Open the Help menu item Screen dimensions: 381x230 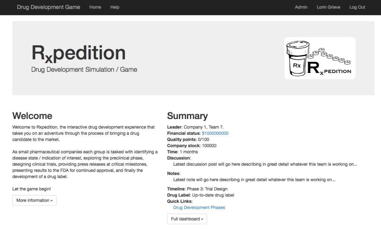click(x=115, y=7)
